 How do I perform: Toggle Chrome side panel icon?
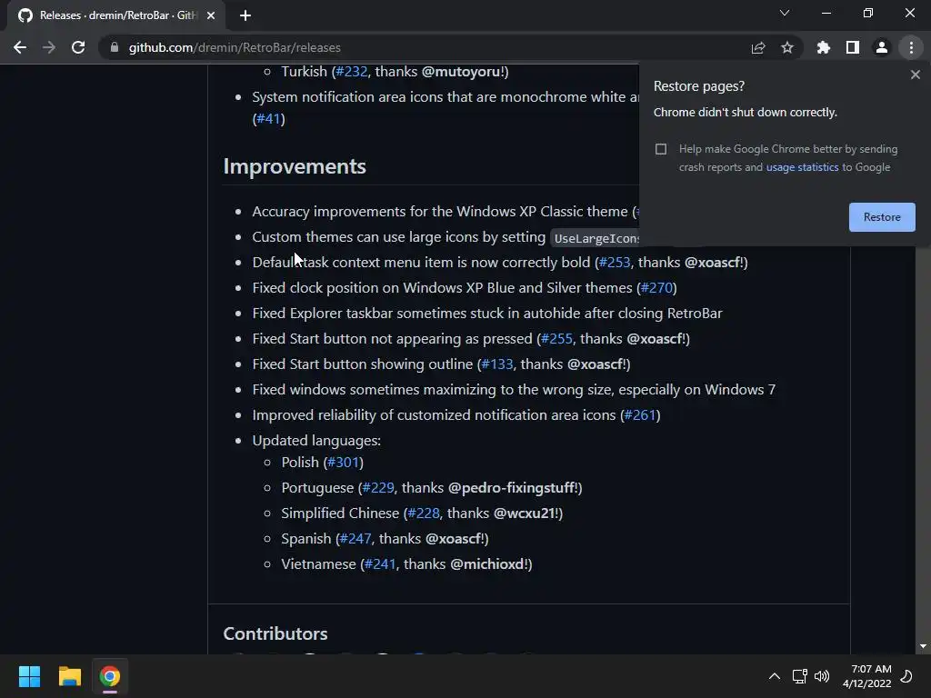(853, 47)
